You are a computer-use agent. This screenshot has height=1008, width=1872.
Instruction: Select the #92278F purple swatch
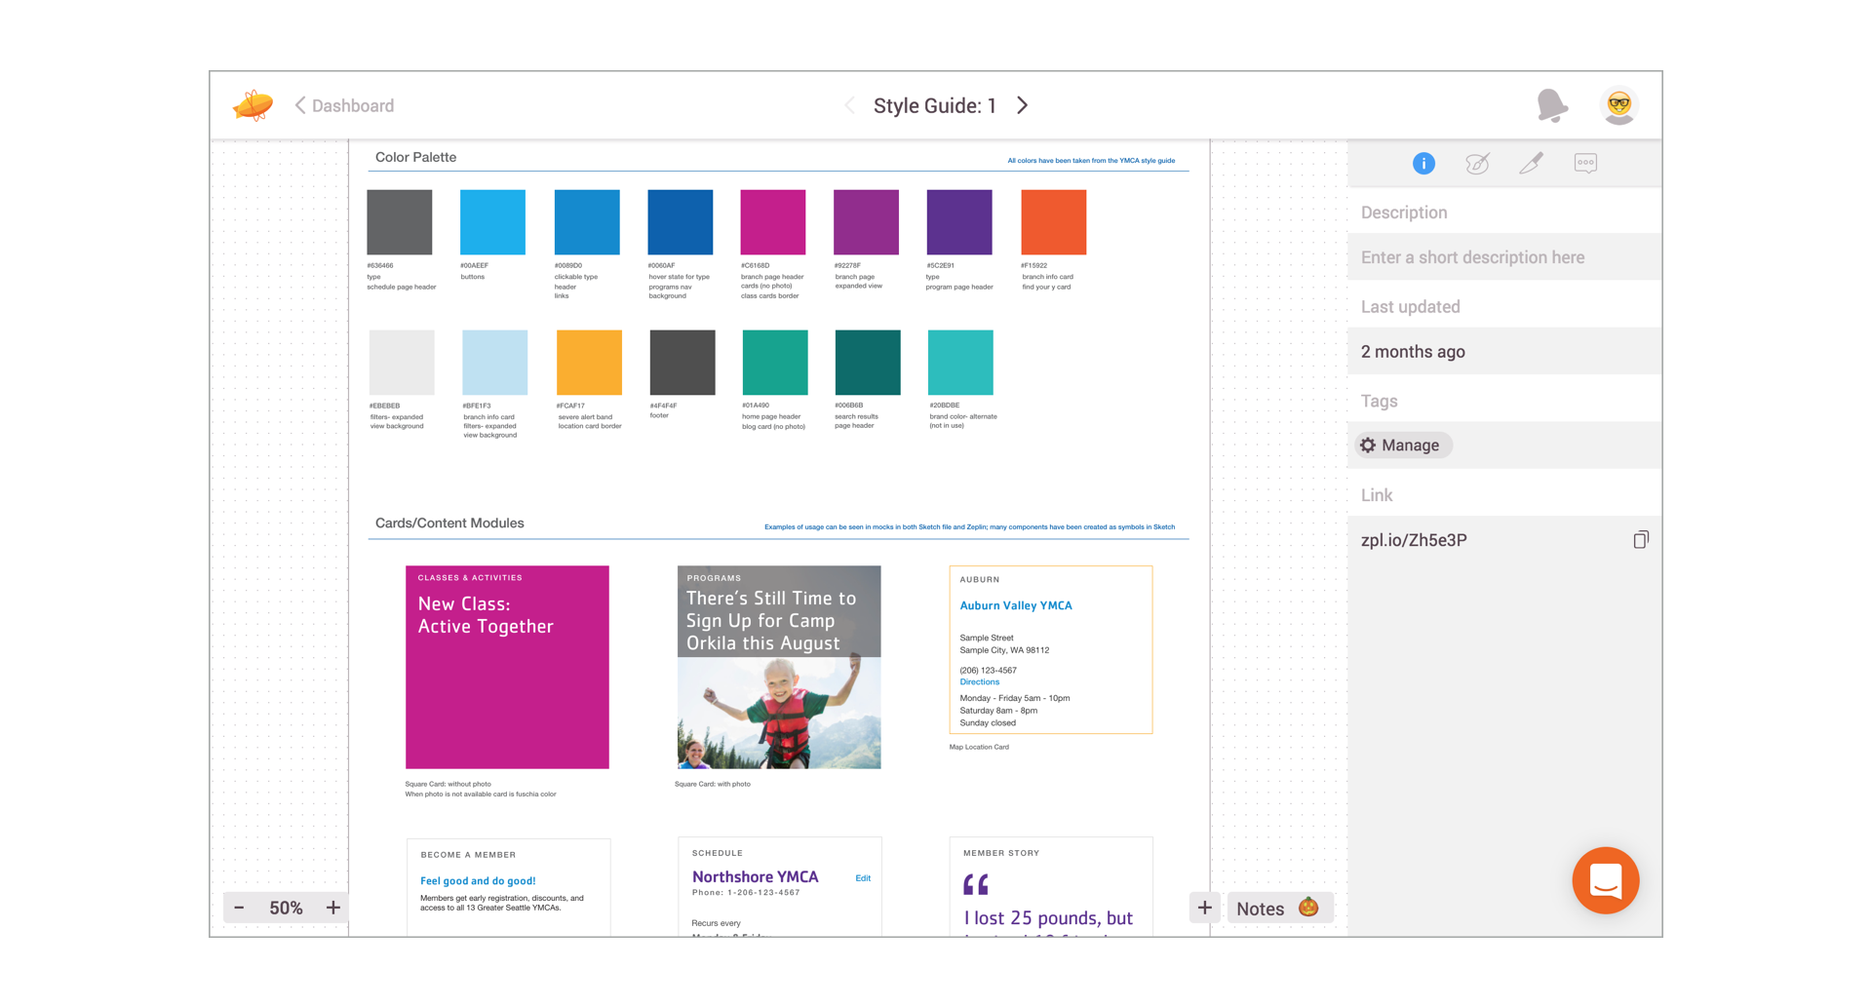click(866, 222)
